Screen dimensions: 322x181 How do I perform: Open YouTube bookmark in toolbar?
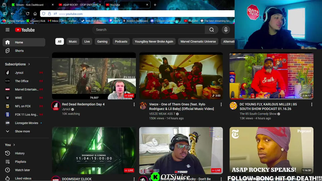(x=191, y=21)
